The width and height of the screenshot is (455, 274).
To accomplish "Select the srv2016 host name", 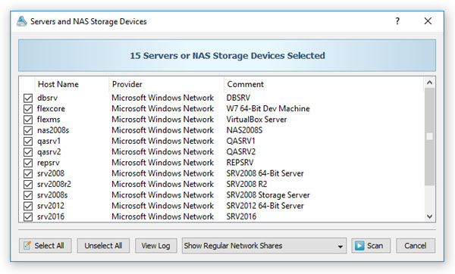I will click(51, 216).
